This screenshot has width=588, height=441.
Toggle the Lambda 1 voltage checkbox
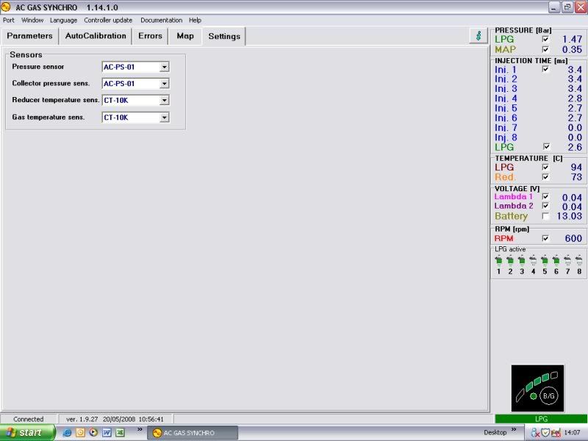click(x=545, y=196)
